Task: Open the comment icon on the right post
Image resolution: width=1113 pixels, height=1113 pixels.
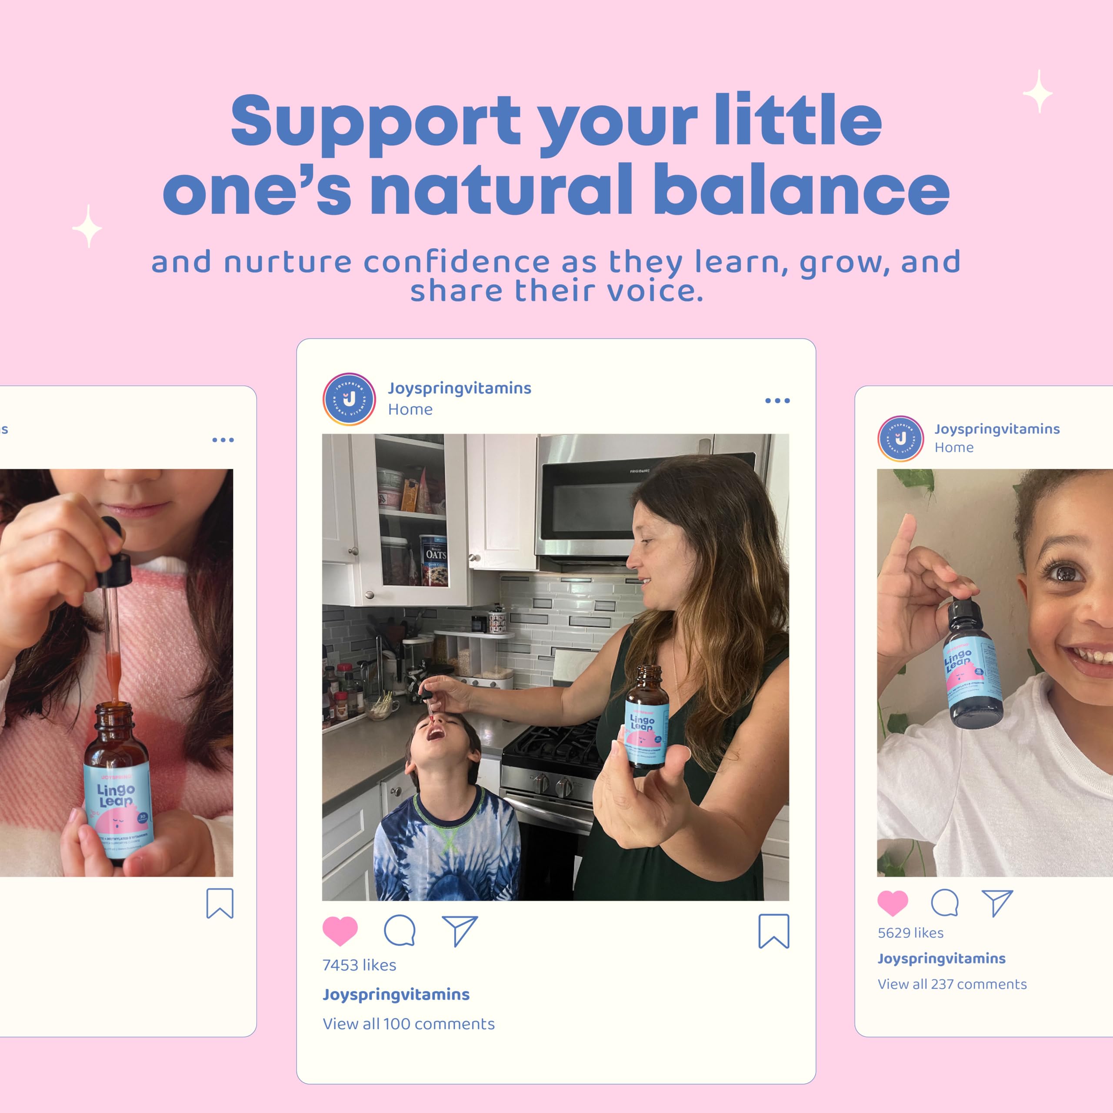Action: coord(945,903)
